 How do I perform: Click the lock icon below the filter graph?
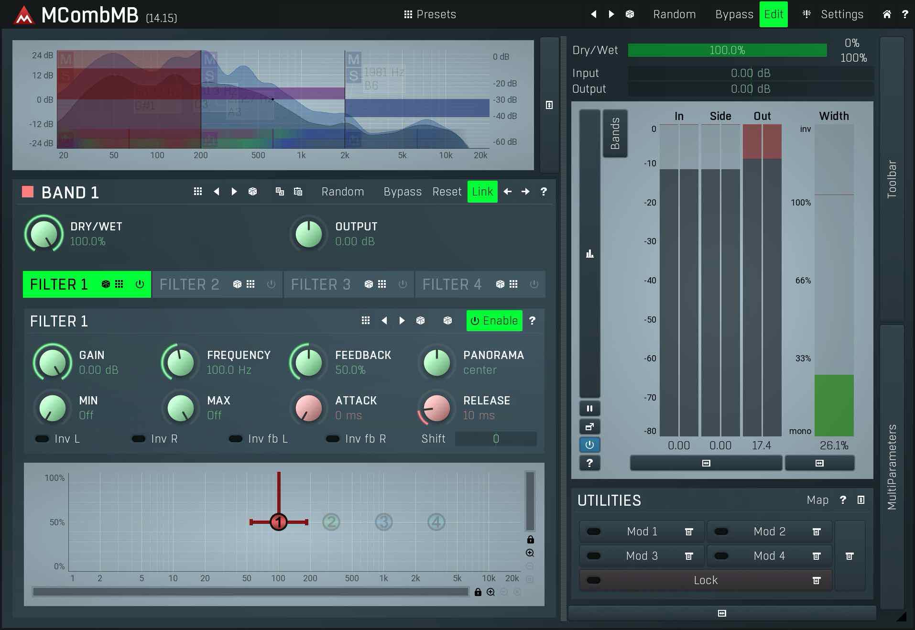478,592
